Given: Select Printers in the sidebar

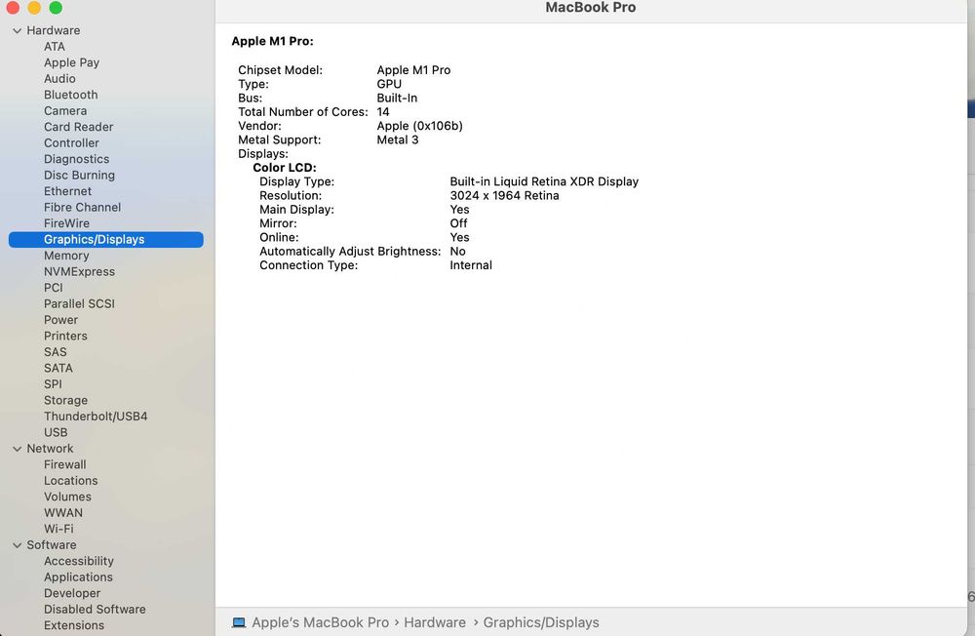Looking at the screenshot, I should click(x=65, y=337).
